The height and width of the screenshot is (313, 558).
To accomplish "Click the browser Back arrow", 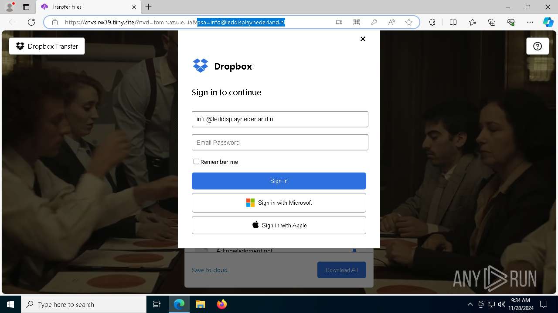I will 12,22.
